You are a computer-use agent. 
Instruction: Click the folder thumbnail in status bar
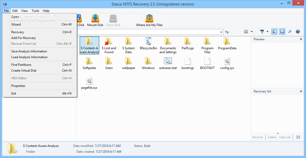[x=13, y=149]
